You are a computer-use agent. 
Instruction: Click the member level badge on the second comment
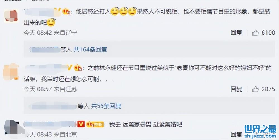(x=78, y=68)
